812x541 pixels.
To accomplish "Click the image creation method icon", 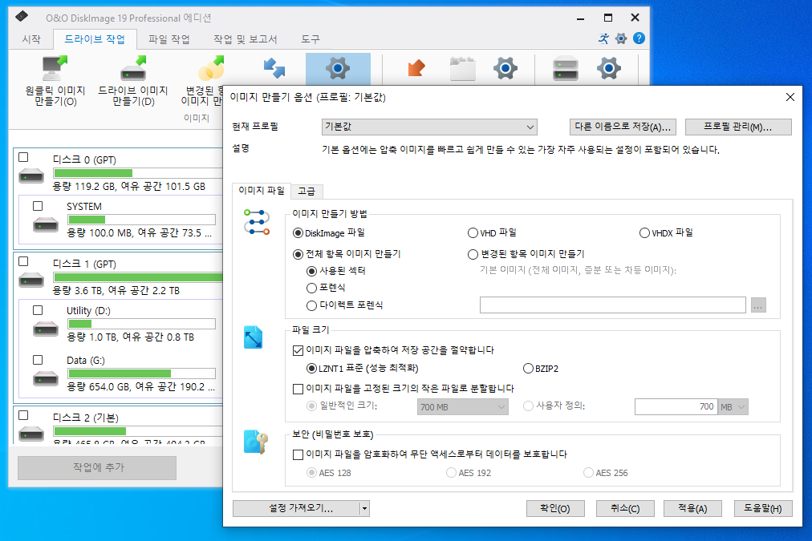I will pyautogui.click(x=256, y=222).
